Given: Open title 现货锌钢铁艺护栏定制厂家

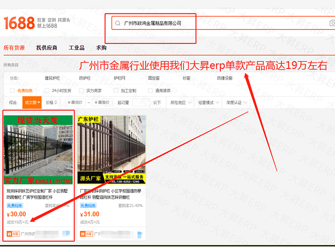Looking at the screenshot, I should pos(37,194).
